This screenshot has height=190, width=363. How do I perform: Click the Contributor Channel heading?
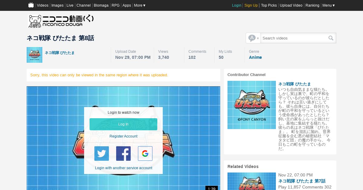tap(247, 74)
